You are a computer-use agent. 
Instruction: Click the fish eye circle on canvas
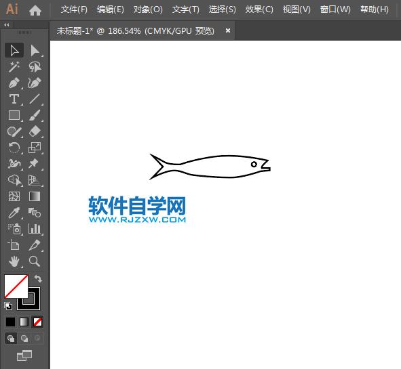[x=254, y=164]
